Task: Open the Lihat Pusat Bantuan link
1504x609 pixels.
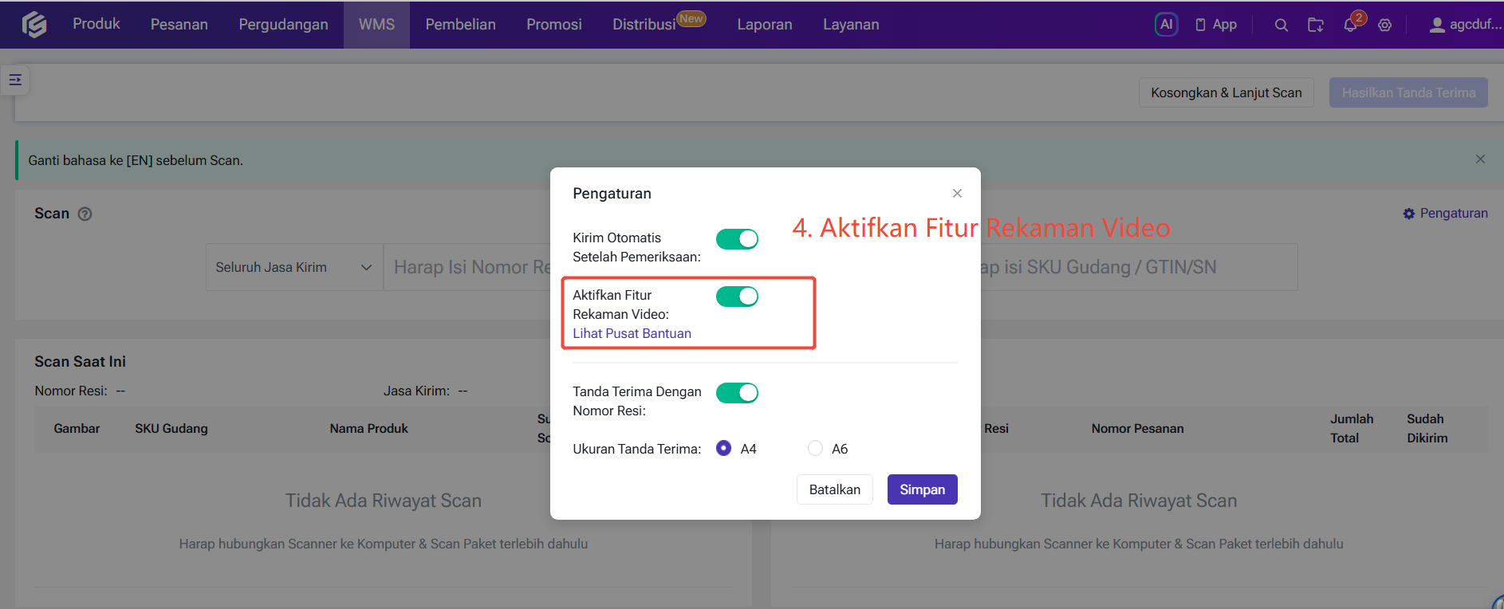Action: pyautogui.click(x=632, y=333)
